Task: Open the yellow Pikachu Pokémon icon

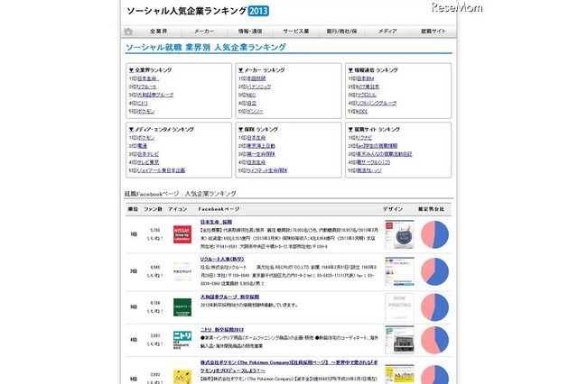Action: pos(182,377)
